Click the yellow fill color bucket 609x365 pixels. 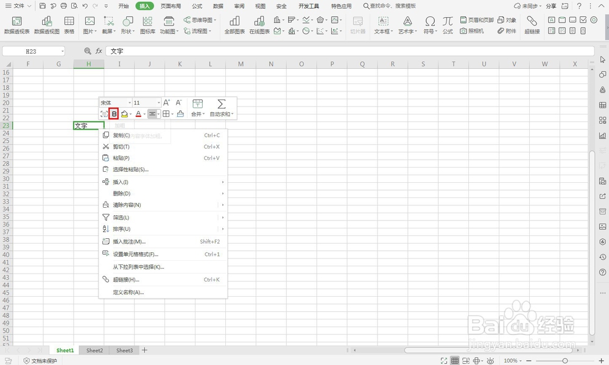pyautogui.click(x=124, y=114)
